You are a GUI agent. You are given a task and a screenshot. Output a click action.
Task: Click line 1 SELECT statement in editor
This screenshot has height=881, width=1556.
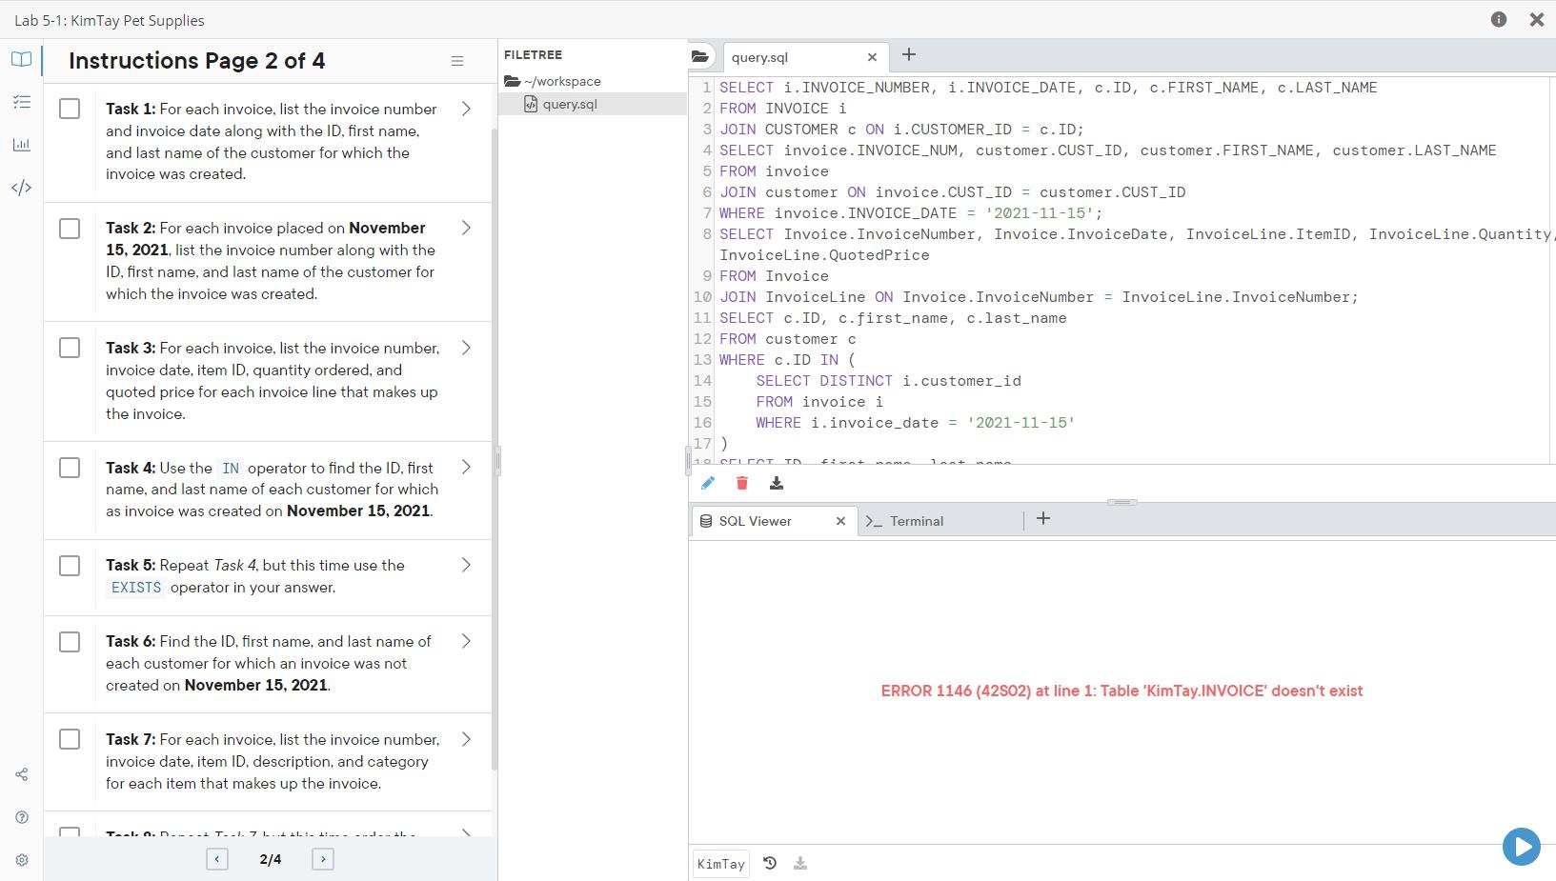click(1048, 88)
